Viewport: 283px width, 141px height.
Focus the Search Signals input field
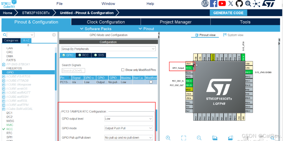(x=73, y=70)
